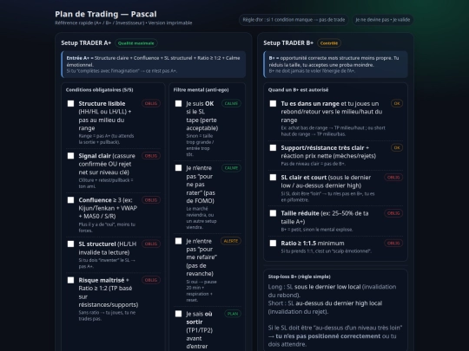Click OBLIG tag beside 'Risque maîtrisé'
This screenshot has height=351, width=469.
[151, 280]
